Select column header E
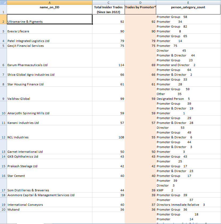The width and height of the screenshot is (221, 224). [x=188, y=2]
